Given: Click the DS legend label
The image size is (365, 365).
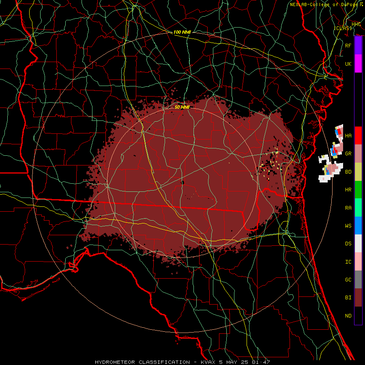Looking at the screenshot, I should [348, 244].
